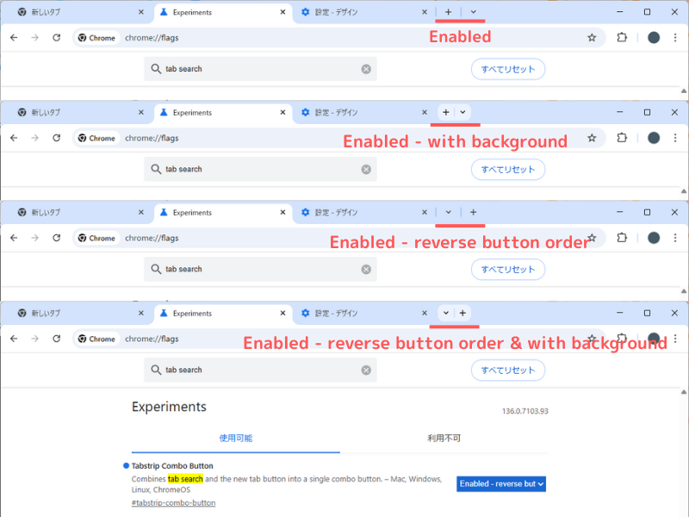Click scroll up arrow in bottom window

point(684,392)
